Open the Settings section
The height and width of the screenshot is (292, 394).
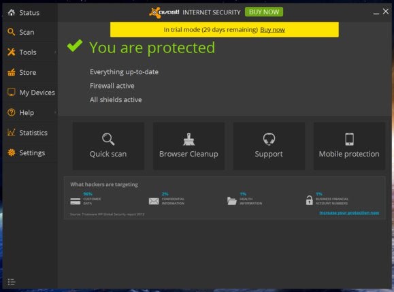click(30, 152)
